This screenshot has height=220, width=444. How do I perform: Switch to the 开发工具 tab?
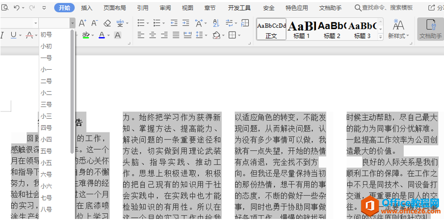(x=239, y=8)
